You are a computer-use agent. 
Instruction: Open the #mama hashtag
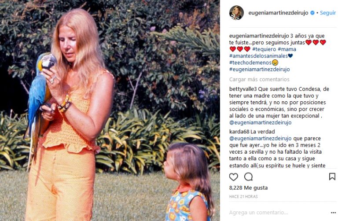coord(287,49)
